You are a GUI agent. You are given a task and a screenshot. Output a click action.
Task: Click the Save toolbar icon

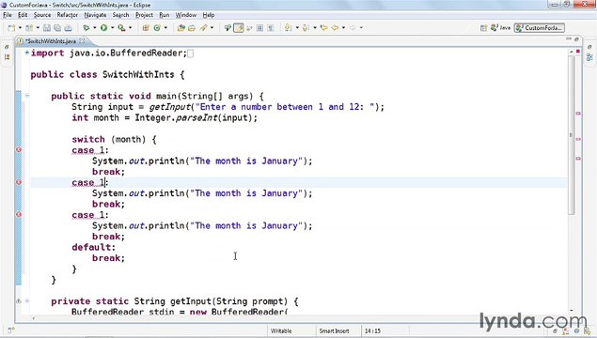(x=46, y=28)
